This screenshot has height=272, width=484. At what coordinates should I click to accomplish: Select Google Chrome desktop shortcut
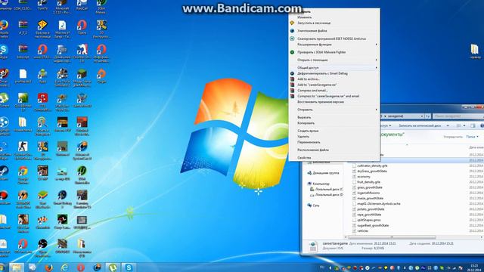[23, 175]
